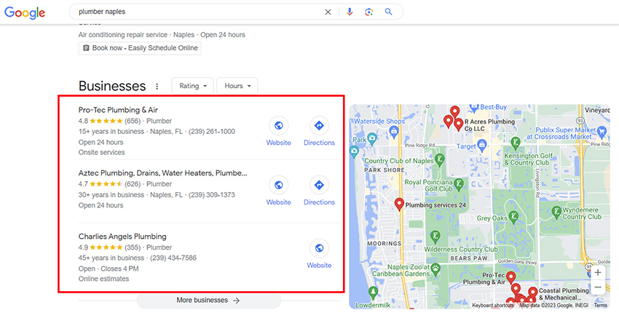Click the Best Buy marker on map
The height and width of the screenshot is (326, 619).
474,107
